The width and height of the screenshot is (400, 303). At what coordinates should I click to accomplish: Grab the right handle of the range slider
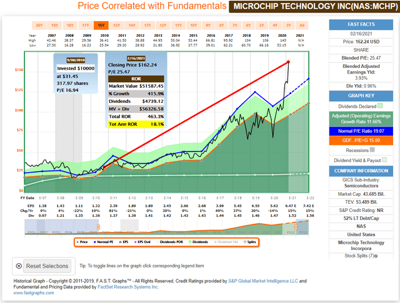click(x=296, y=227)
